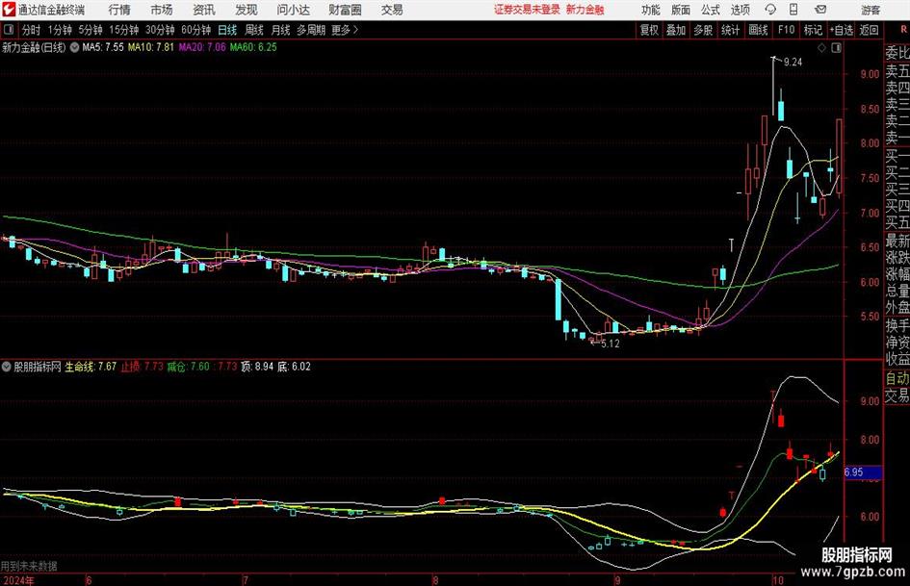
Task: Open the 交易 menu
Action: [x=392, y=10]
